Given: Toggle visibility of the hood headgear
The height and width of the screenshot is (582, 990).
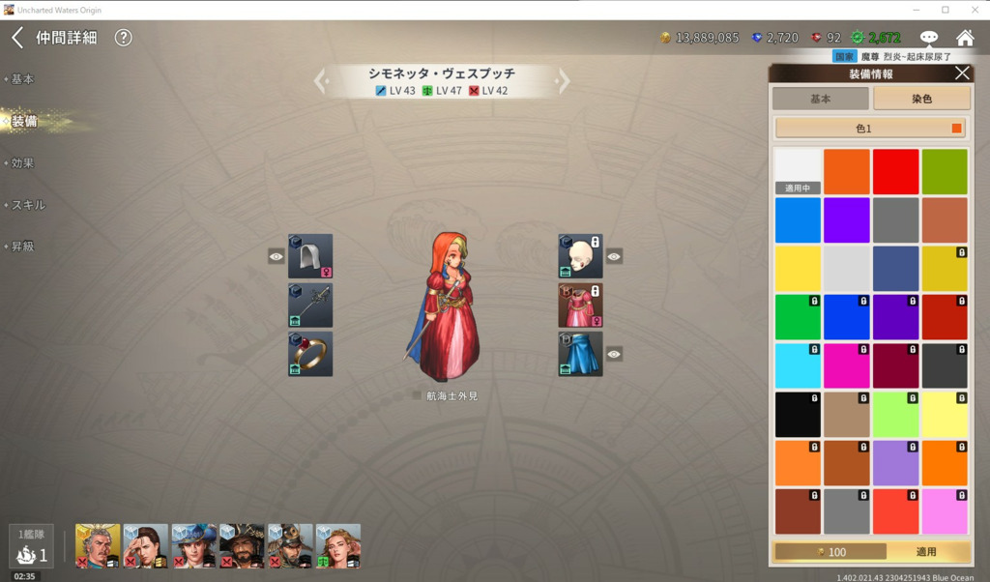Looking at the screenshot, I should point(276,256).
